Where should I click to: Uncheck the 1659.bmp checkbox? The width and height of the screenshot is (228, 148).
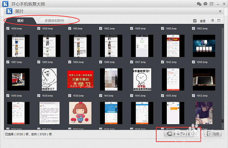pyautogui.click(x=8, y=28)
